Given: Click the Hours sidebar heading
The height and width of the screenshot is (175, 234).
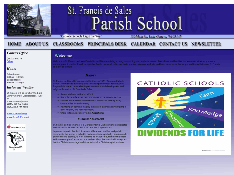Looking at the screenshot, I should click(12, 69).
